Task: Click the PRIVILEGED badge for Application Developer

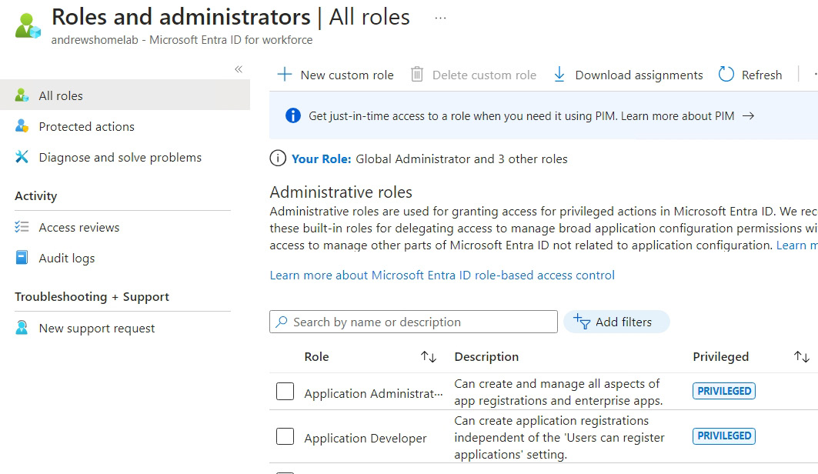Action: pos(723,436)
